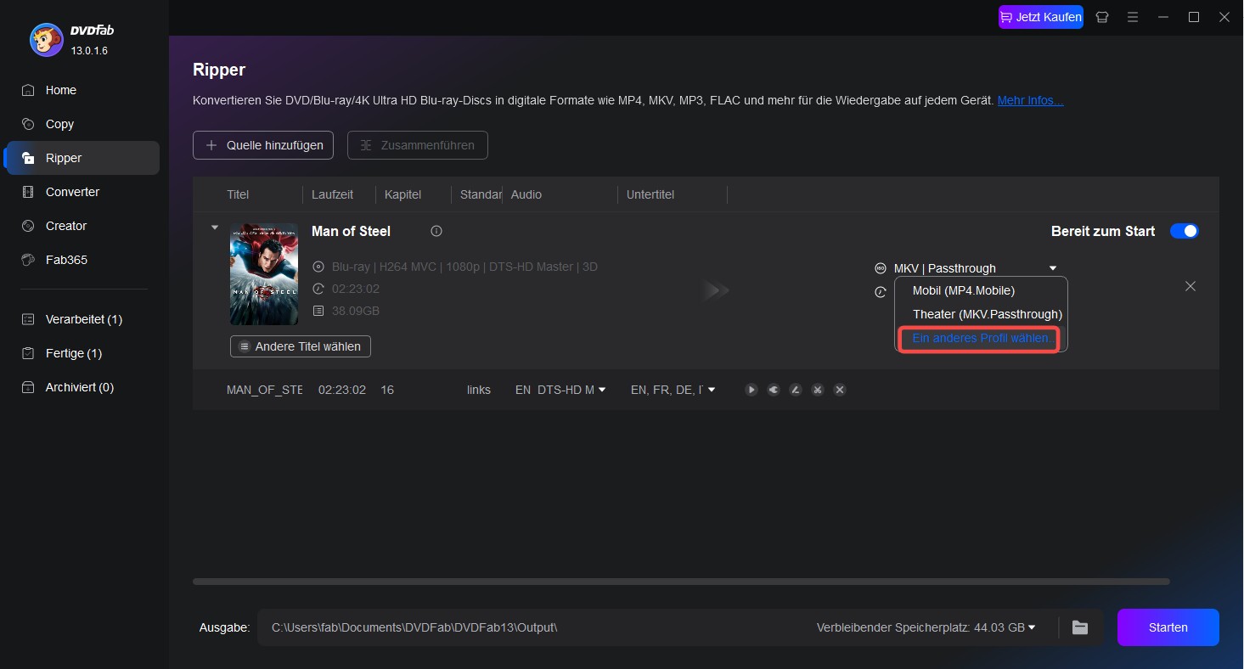Click the Untertitel column header
Image resolution: width=1244 pixels, height=669 pixels.
point(650,194)
